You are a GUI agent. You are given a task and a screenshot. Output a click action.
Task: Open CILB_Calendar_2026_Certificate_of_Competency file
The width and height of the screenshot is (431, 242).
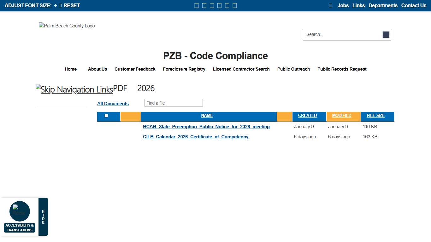tap(195, 137)
